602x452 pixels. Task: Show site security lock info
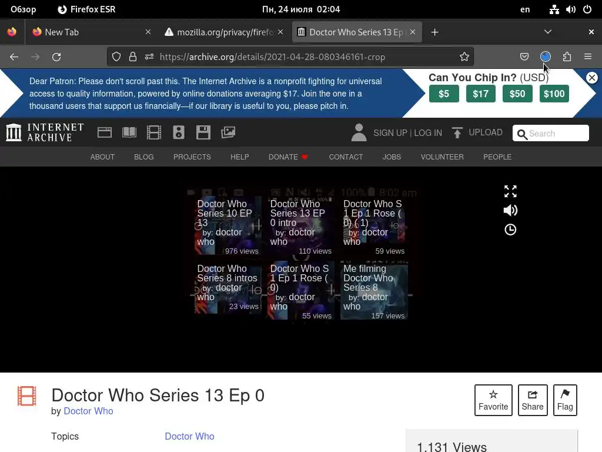tap(133, 57)
